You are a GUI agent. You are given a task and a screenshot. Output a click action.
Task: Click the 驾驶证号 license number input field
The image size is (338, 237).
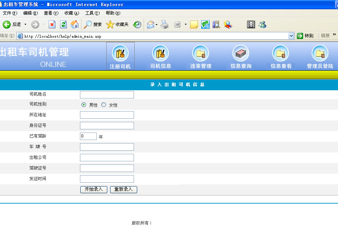coord(107,168)
